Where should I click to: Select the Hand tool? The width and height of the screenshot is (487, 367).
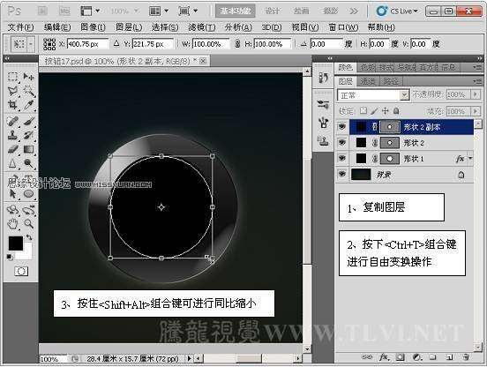coord(12,223)
